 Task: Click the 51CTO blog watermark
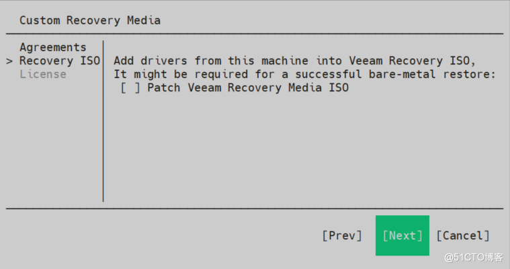tap(474, 258)
